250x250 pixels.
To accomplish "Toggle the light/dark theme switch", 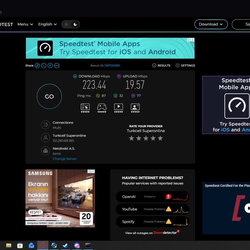I will pos(71,24).
